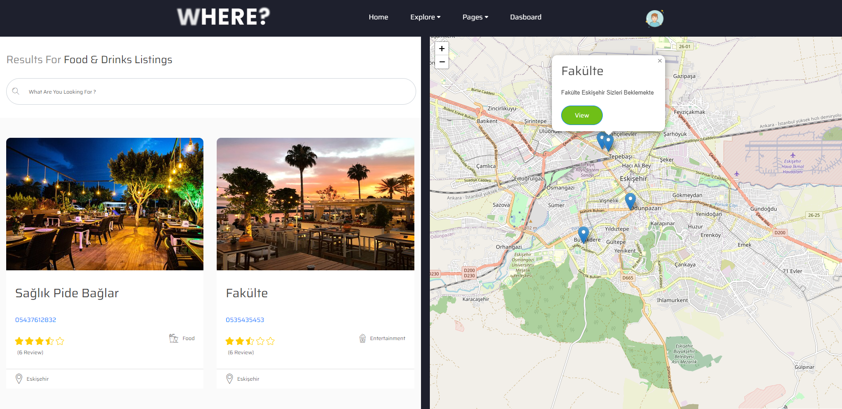Close the Fakülte map popup
Viewport: 842px width, 409px height.
(x=660, y=61)
